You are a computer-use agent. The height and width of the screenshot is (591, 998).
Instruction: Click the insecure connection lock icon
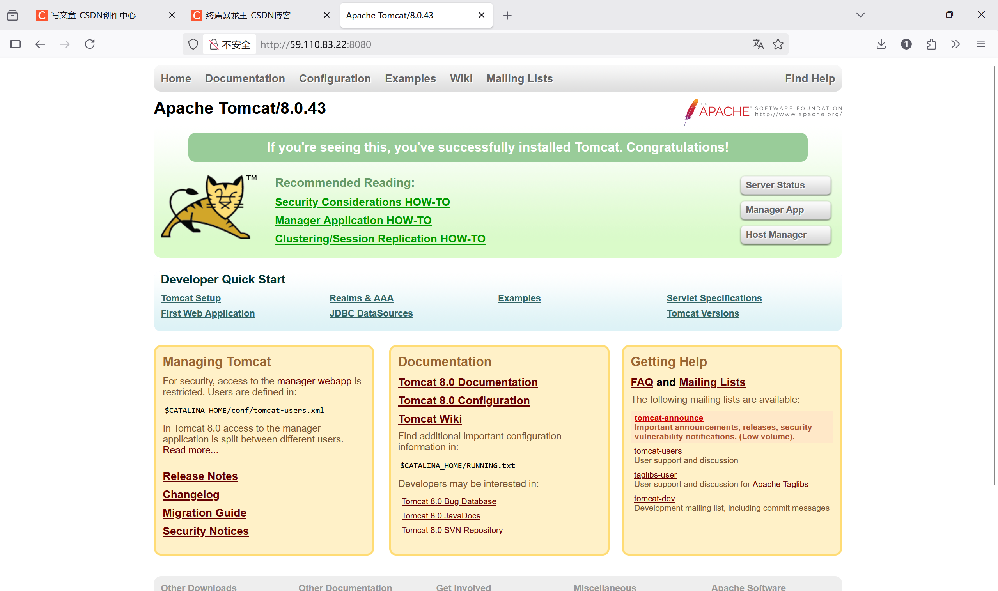(x=214, y=44)
